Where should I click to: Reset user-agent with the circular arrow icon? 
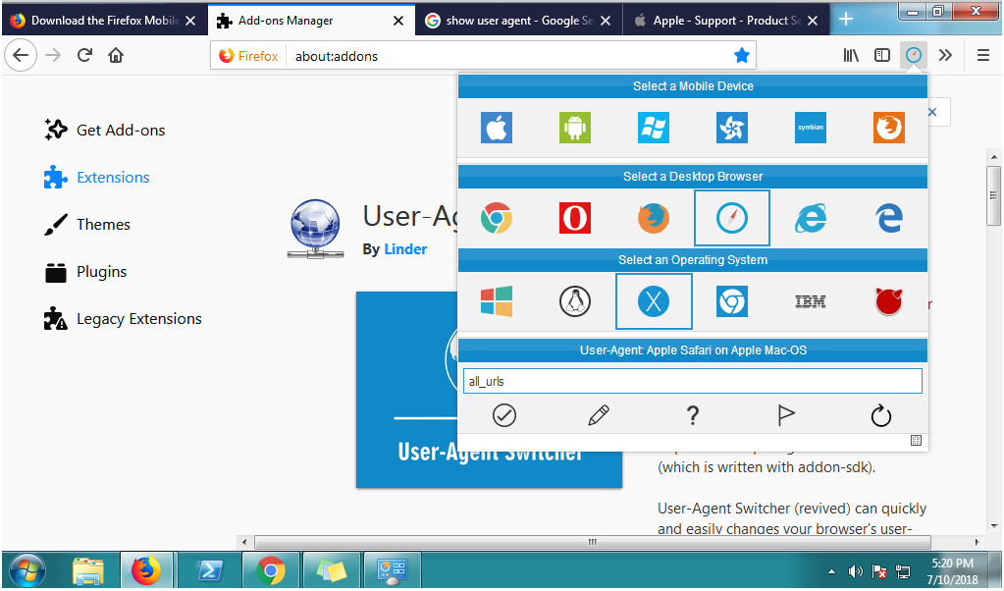click(x=881, y=415)
